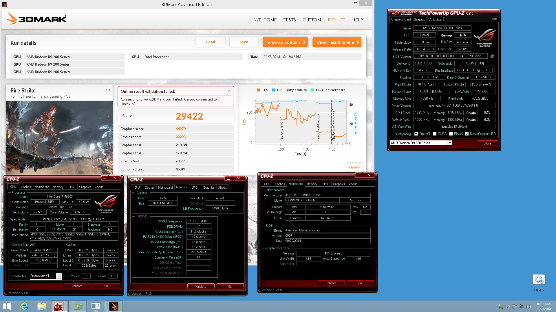Click OK in middle CPU-Z Memory window

[230, 287]
